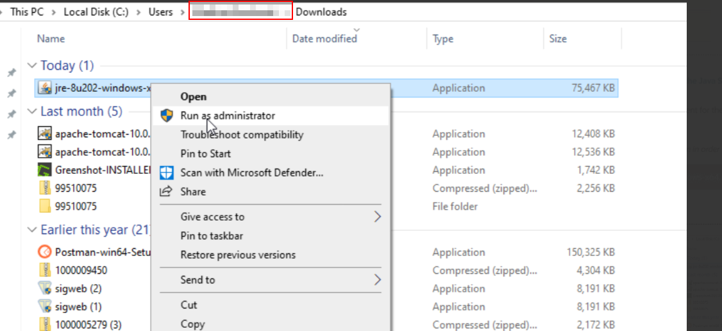Click the Run as administrator shield icon
722x331 pixels.
[x=167, y=115]
